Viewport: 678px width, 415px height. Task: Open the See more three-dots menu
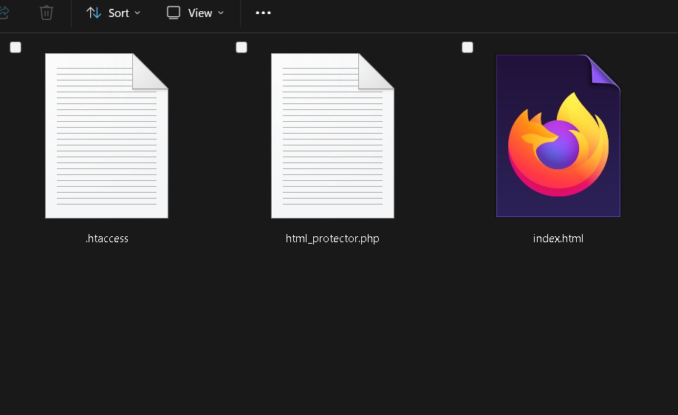263,13
